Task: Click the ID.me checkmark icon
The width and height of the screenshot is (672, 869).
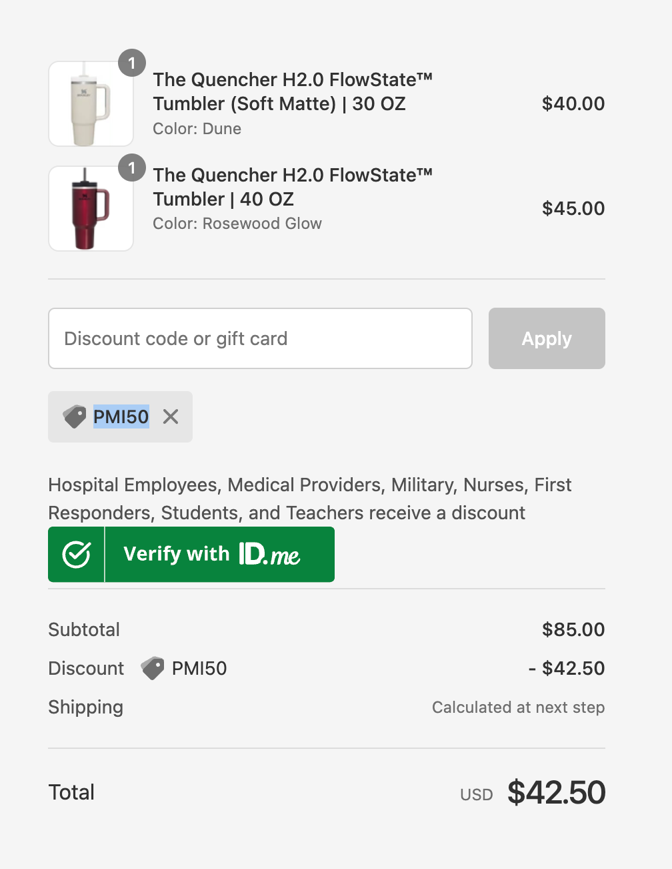Action: (77, 555)
